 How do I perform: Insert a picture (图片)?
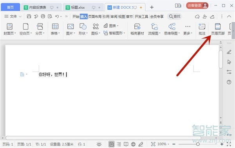tap(70, 29)
